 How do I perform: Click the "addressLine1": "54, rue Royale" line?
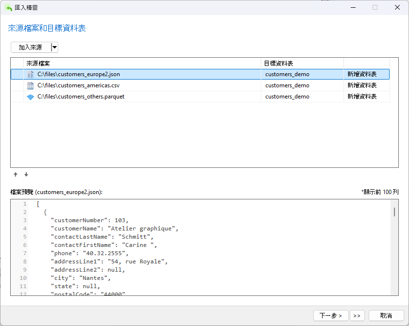pyautogui.click(x=109, y=261)
